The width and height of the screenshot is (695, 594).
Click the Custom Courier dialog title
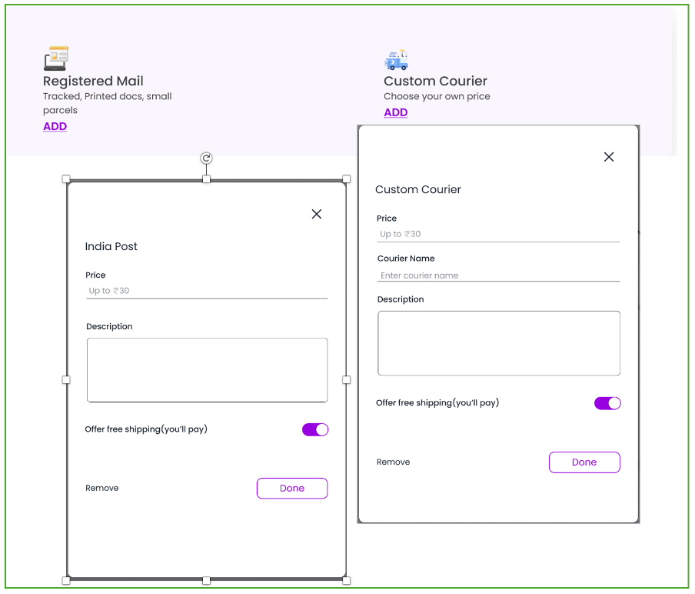click(418, 190)
